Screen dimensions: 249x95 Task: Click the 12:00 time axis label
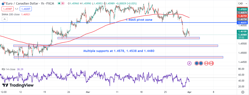pyautogui.click(x=4, y=92)
